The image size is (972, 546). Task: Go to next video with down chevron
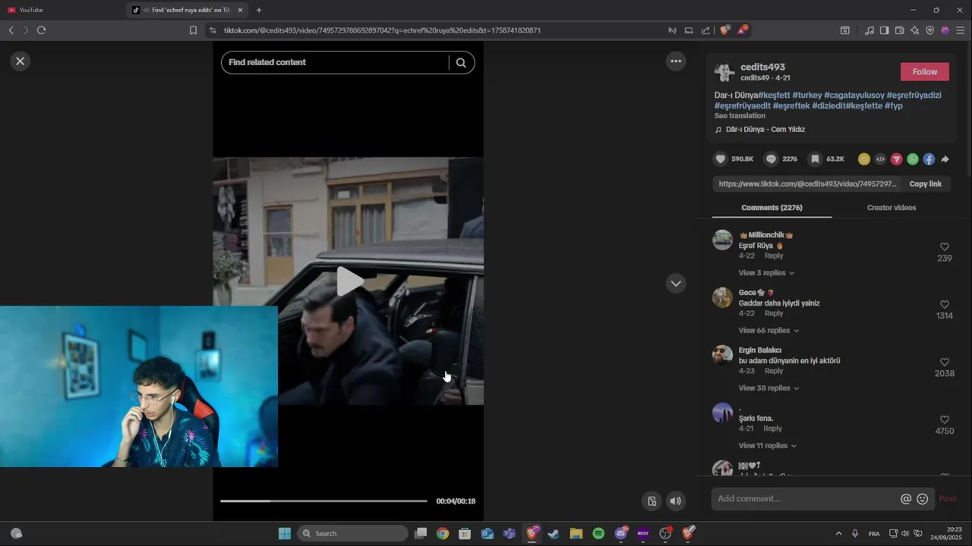tap(676, 284)
